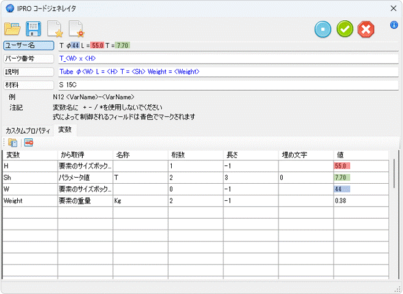The height and width of the screenshot is (294, 403).
Task: Click the red delete variable icon
Action: (28, 142)
